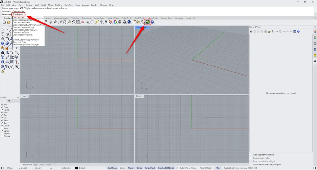317x170 pixels.
Task: Click the lock icon in the toolbar
Action: pyautogui.click(x=106, y=22)
